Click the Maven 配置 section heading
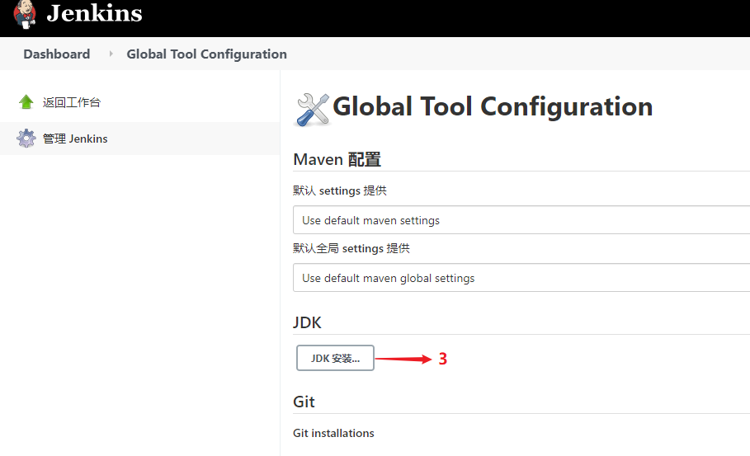 (x=337, y=160)
